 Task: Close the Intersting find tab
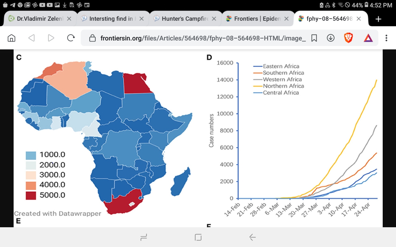click(141, 19)
